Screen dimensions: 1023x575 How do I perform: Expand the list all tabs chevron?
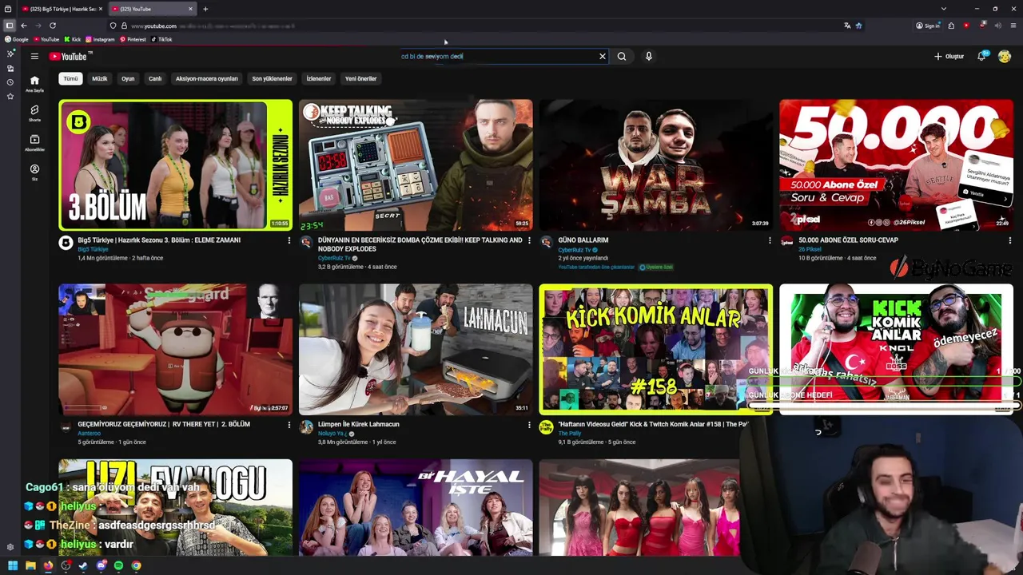pos(943,9)
